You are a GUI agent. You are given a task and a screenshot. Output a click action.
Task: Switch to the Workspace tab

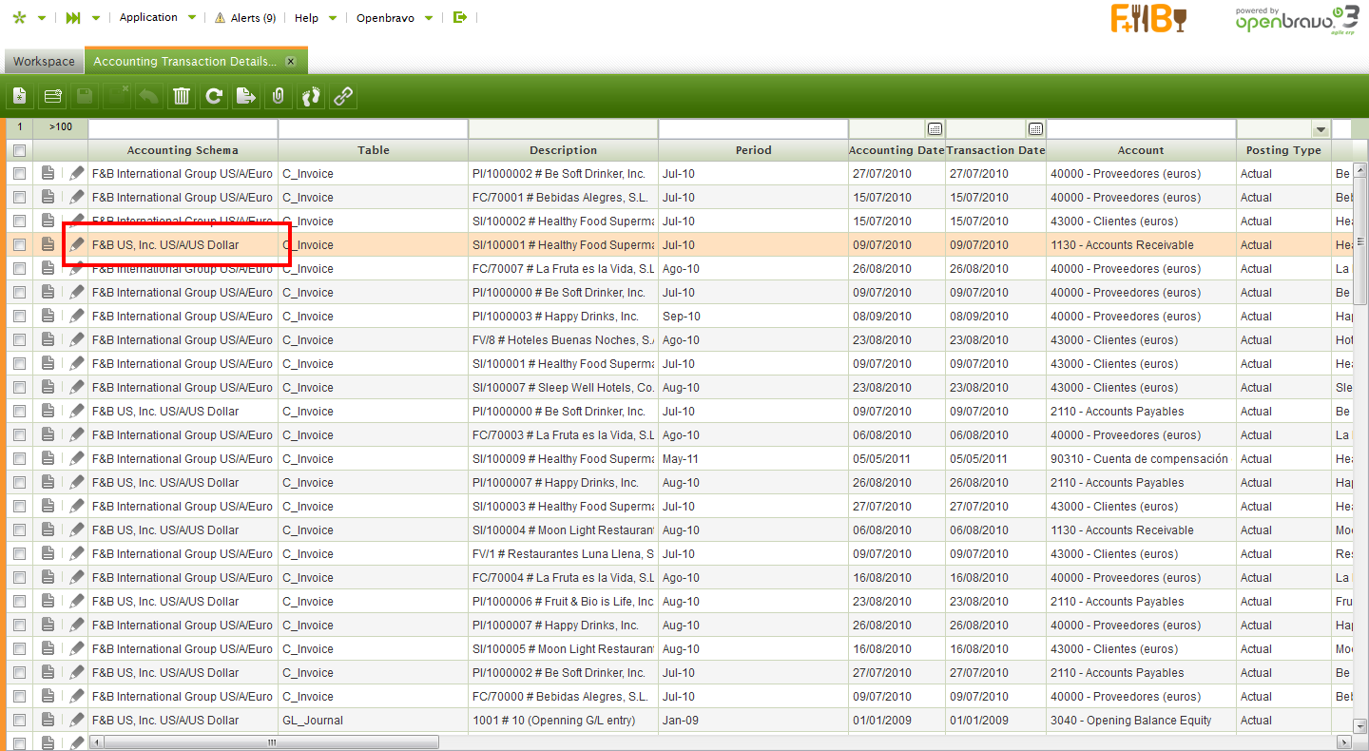click(x=44, y=62)
